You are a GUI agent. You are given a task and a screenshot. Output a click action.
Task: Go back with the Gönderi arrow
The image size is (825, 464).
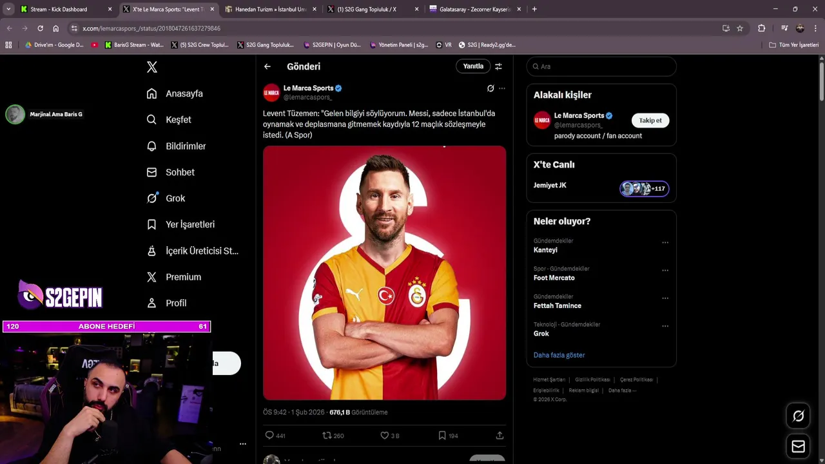(x=267, y=66)
